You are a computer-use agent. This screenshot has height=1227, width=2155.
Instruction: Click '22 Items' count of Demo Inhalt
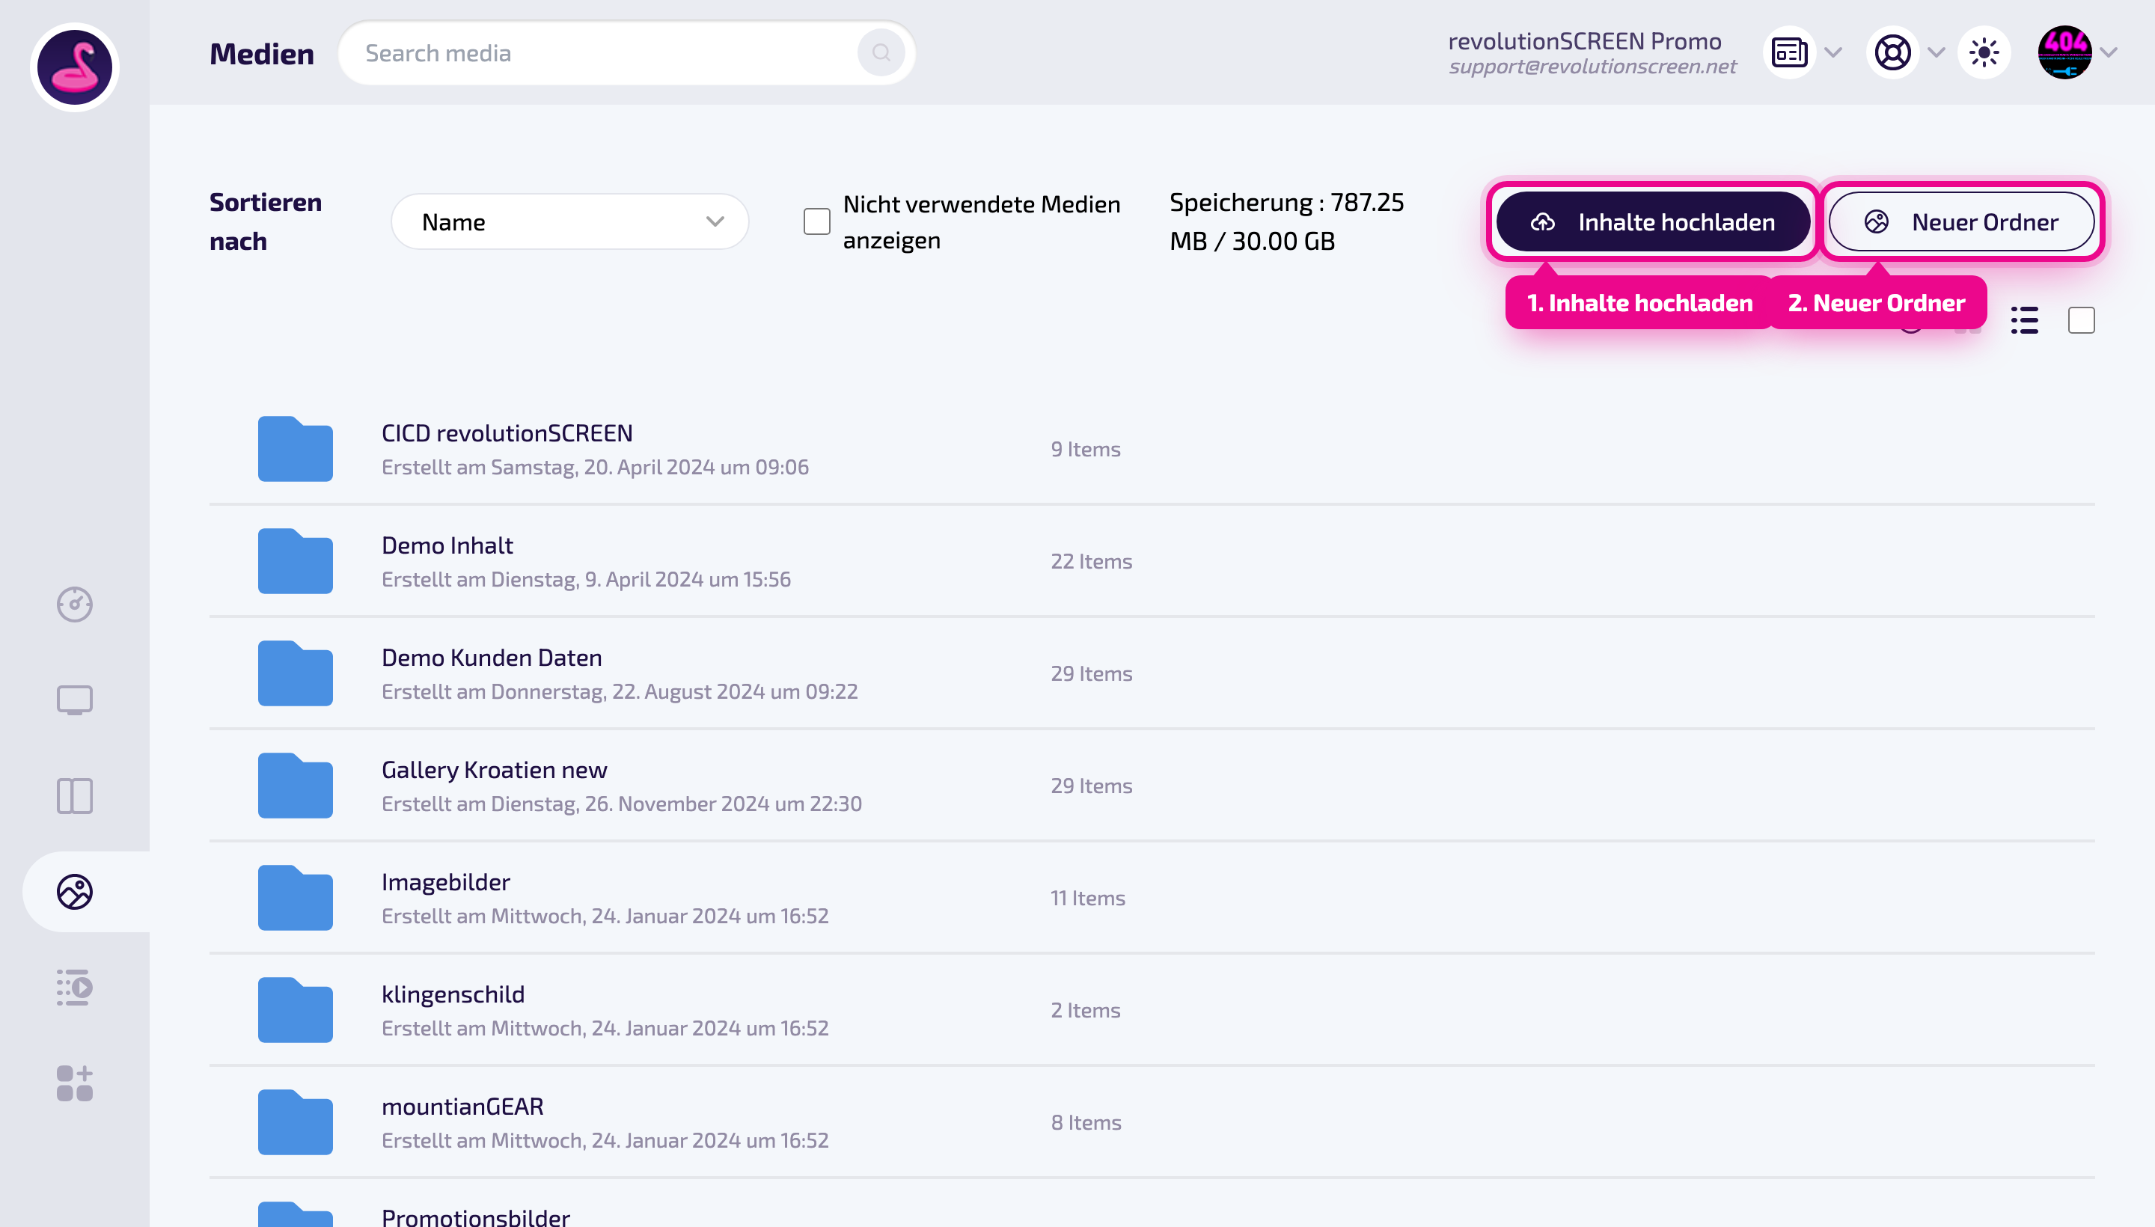click(x=1090, y=560)
